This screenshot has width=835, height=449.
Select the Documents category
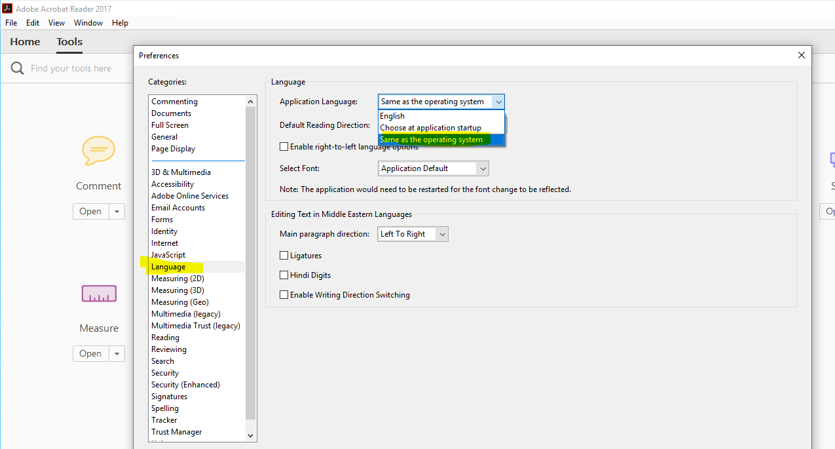171,113
